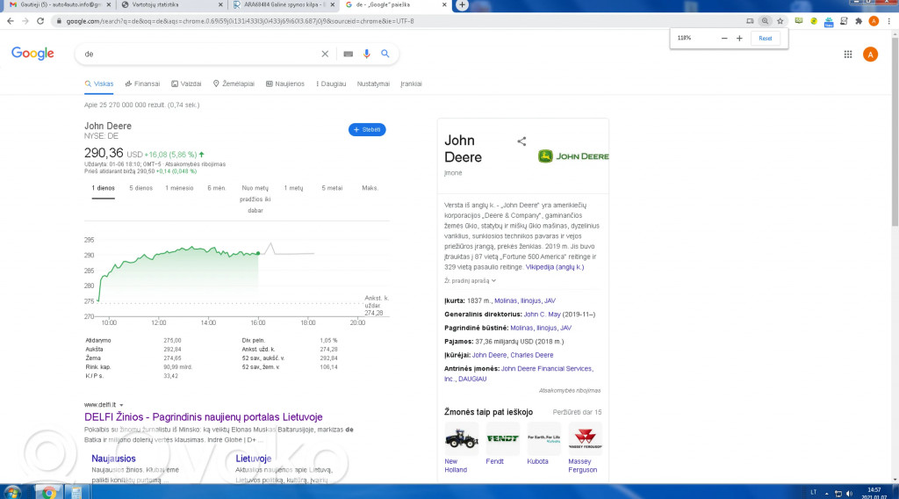
Task: Decrease zoom with the minus button
Action: click(724, 39)
